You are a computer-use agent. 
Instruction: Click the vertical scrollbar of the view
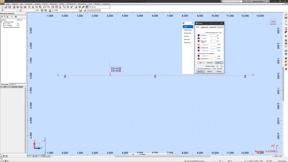coord(283,85)
